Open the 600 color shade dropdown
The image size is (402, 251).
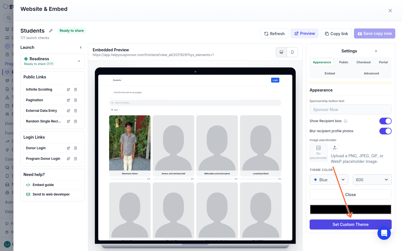coord(372,180)
